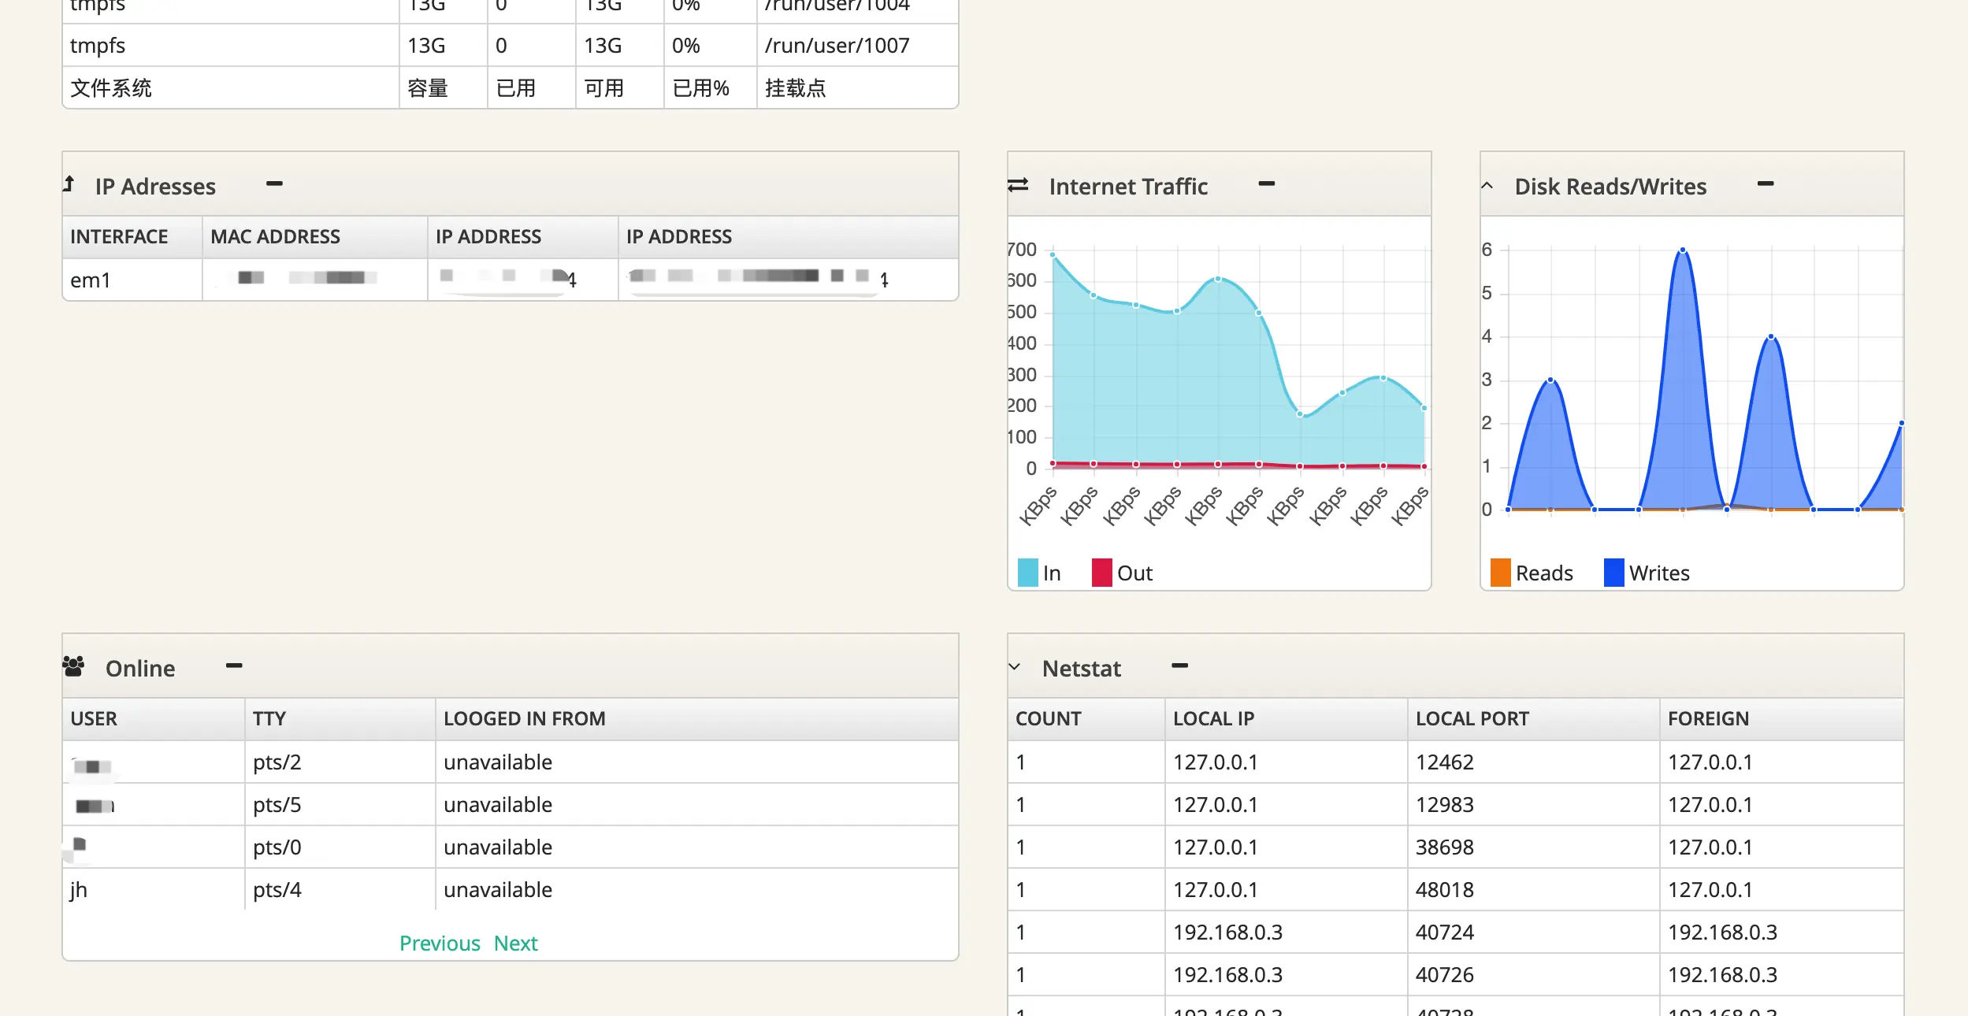The height and width of the screenshot is (1016, 1968).
Task: Click the Internet Traffic exchange arrows icon
Action: 1018,185
